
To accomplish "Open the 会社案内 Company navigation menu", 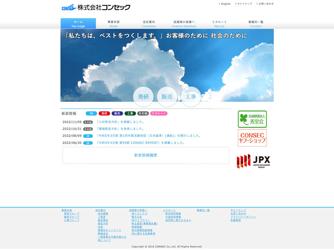I will (x=149, y=24).
